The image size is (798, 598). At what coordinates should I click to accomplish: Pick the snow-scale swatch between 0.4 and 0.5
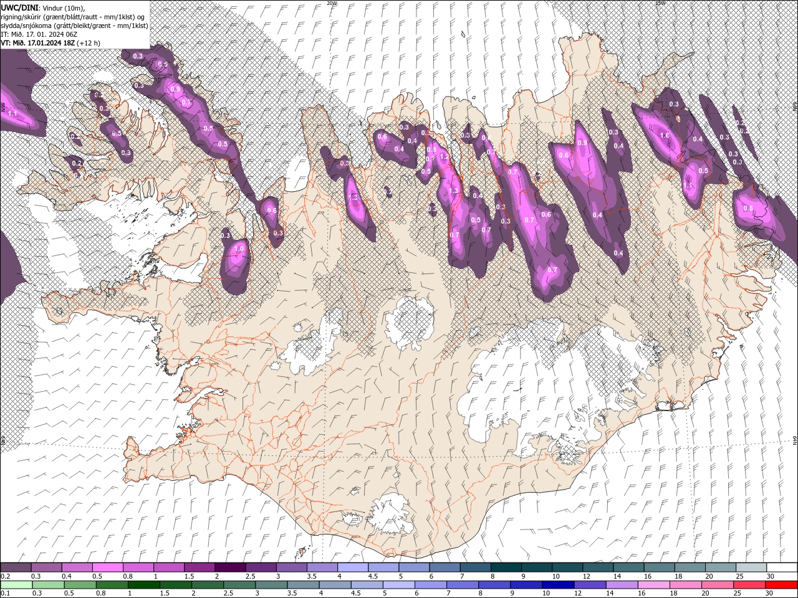pos(77,567)
